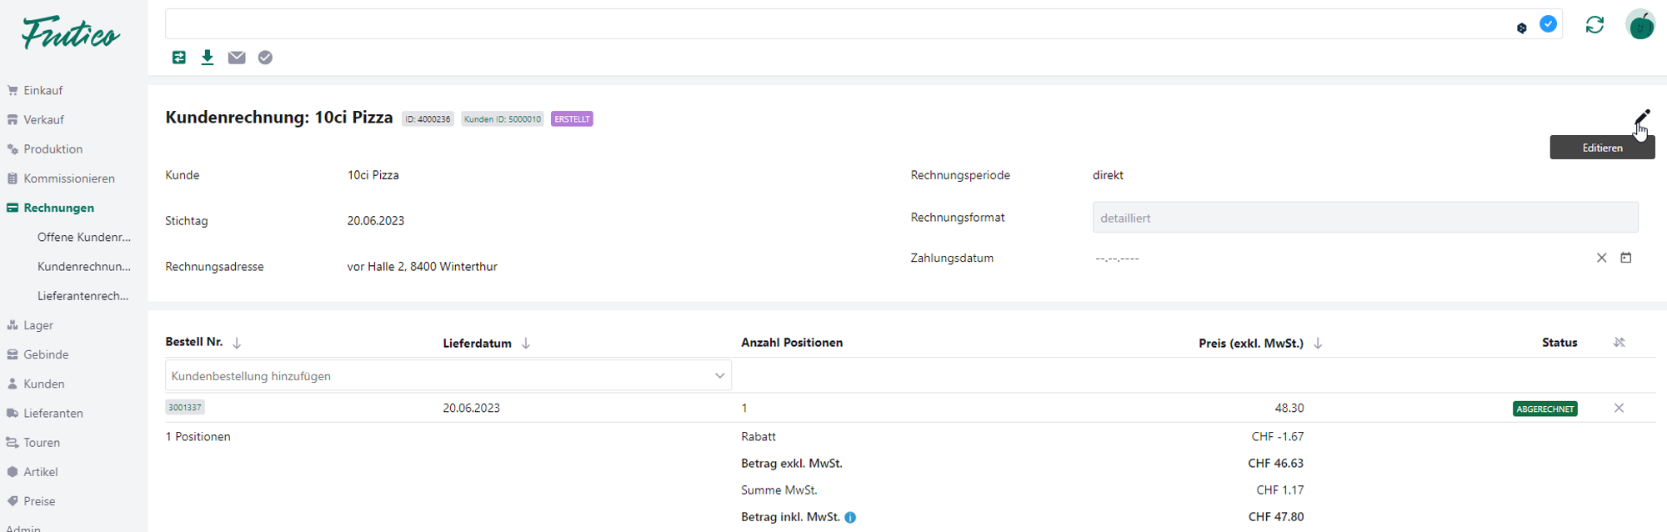Open Offene Kundenrechnungen submenu link
The image size is (1667, 532).
83,238
